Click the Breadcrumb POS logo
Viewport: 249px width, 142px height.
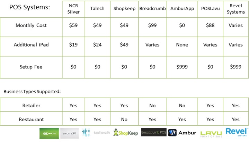click(154, 132)
